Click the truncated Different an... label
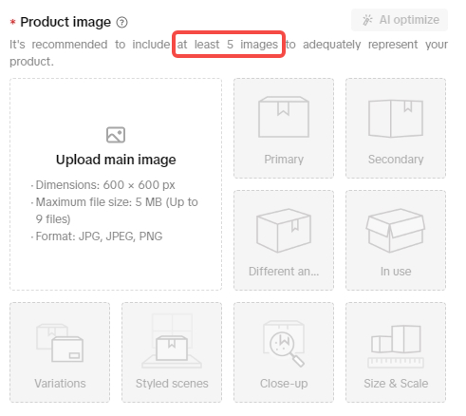The height and width of the screenshot is (416, 466). [x=284, y=272]
